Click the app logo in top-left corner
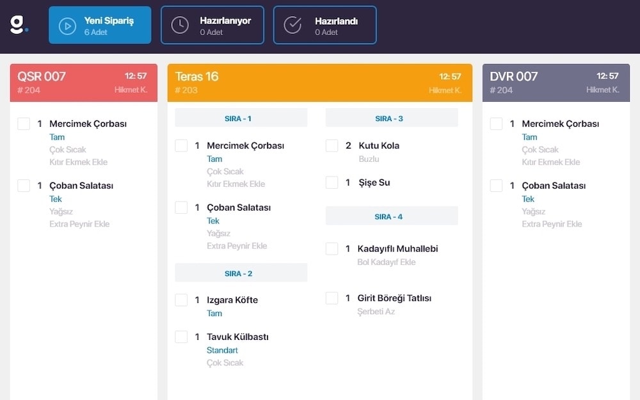640x400 pixels. pos(19,25)
